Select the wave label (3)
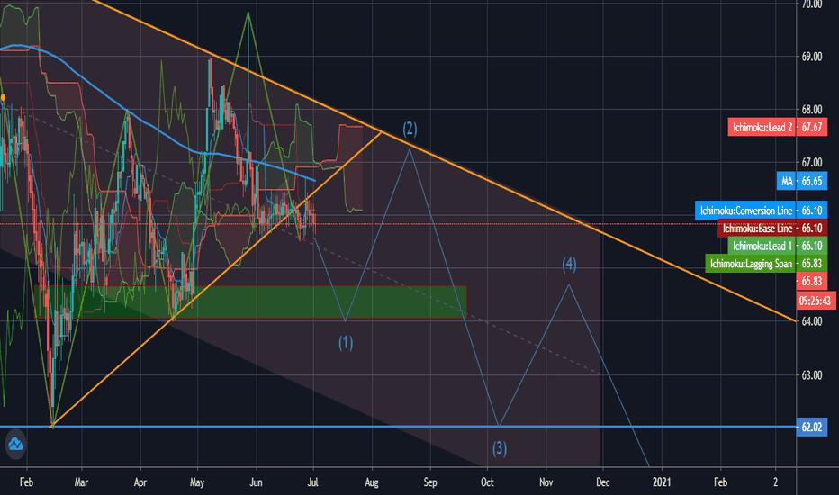Viewport: 839px width, 495px height. tap(500, 448)
